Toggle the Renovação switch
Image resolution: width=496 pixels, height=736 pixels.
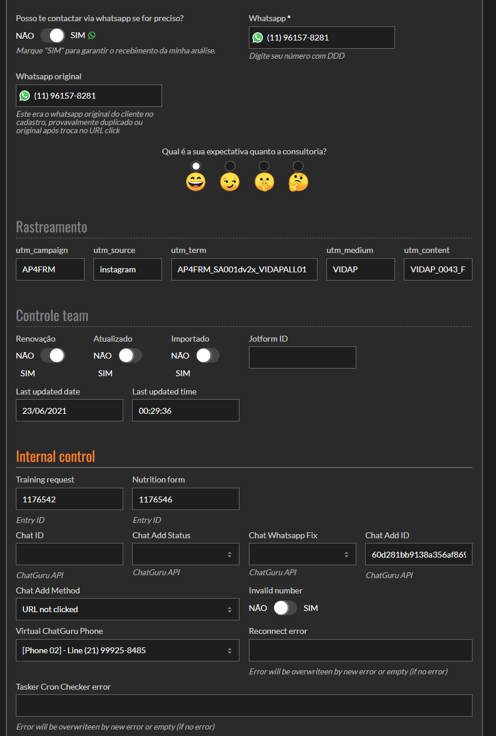(x=52, y=356)
